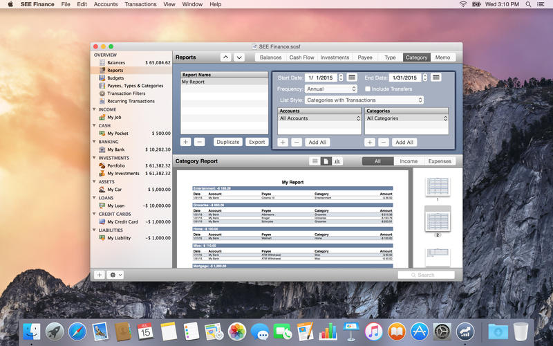Open Transaction Filters from sidebar
The image size is (553, 346).
coord(126,93)
